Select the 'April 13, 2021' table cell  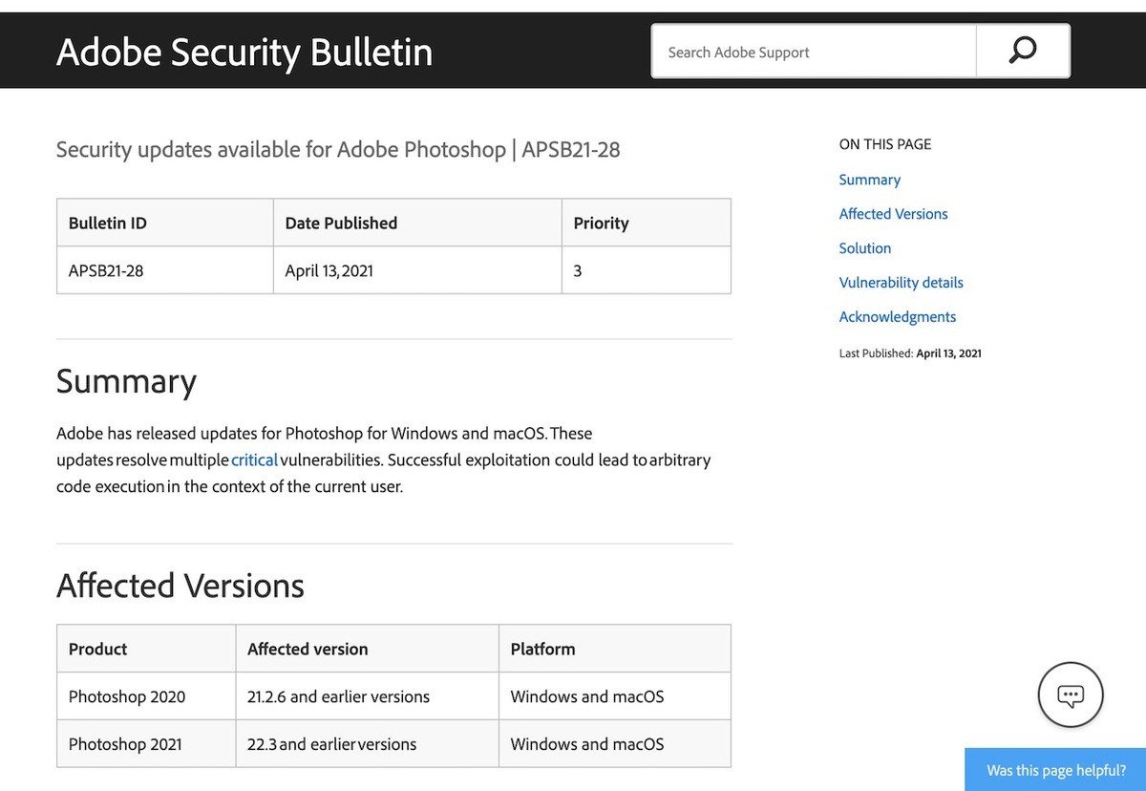[417, 270]
